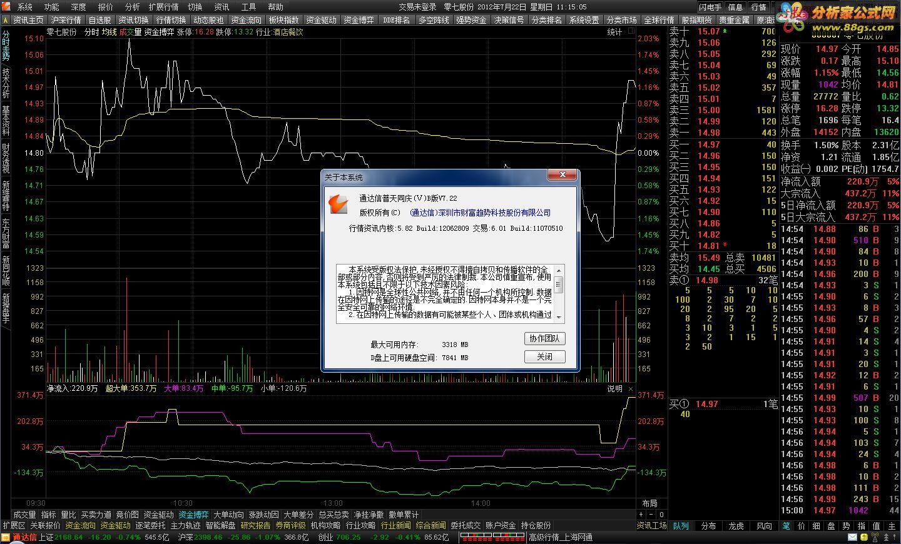Select the 决策信号 toolbar tab

coord(509,20)
